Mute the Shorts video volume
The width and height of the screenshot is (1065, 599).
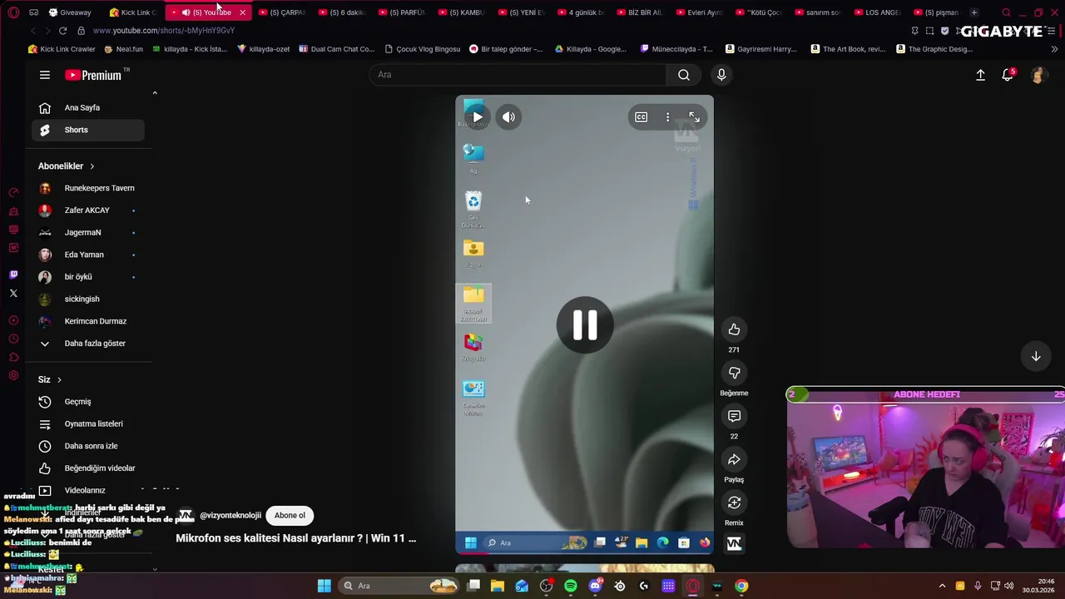click(508, 117)
